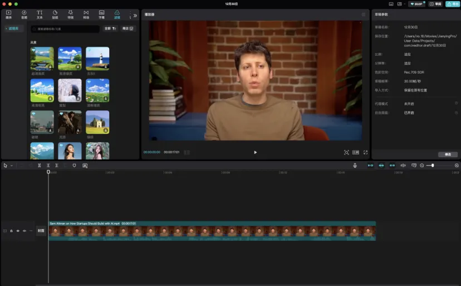Screen dimensions: 461x286
Task: Select the green field house filter thumbnail
Action: tap(97, 122)
